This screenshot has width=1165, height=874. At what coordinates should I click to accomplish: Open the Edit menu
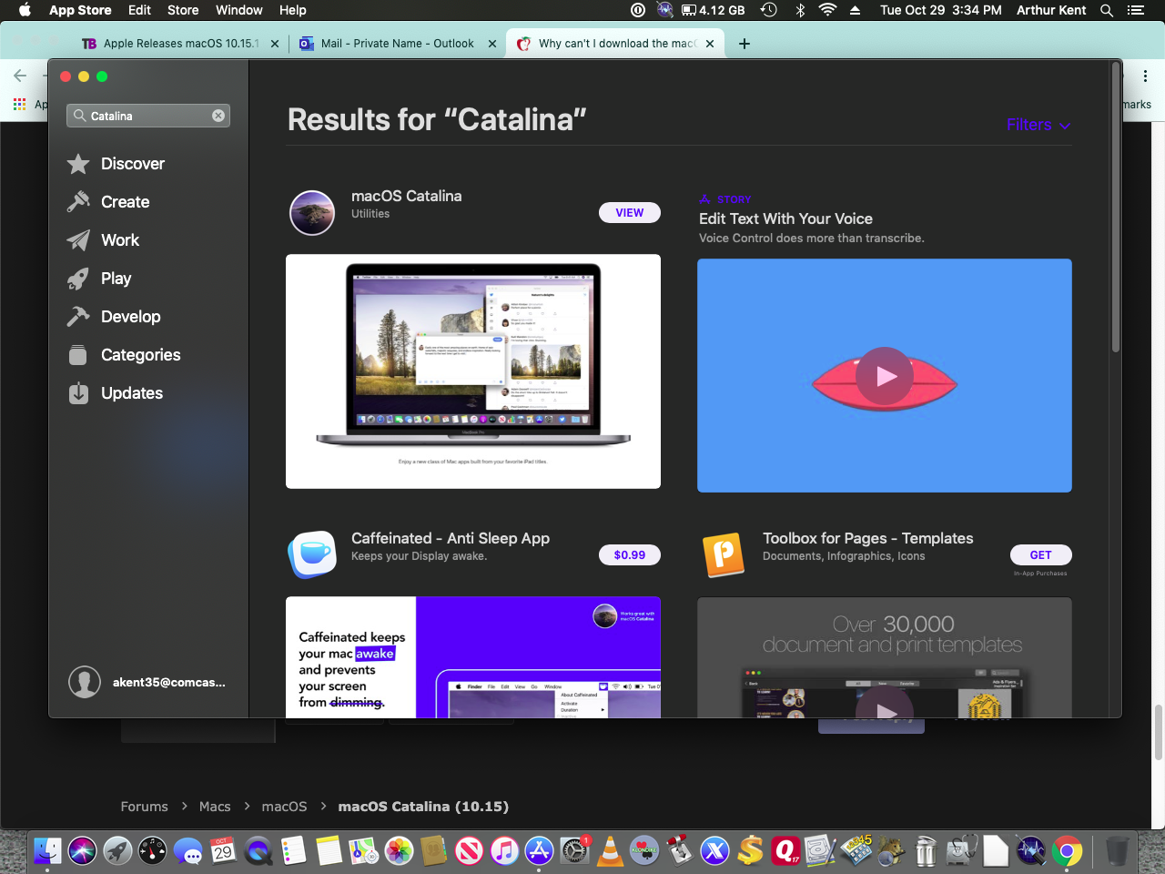[139, 10]
